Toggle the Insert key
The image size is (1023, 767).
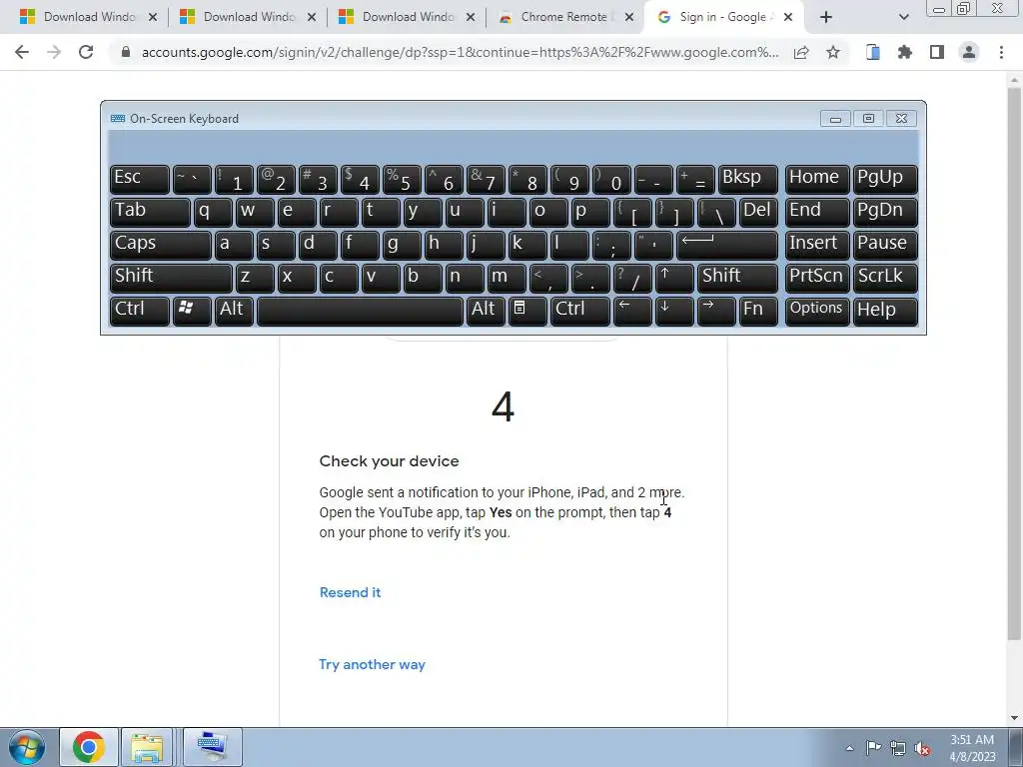817,244
